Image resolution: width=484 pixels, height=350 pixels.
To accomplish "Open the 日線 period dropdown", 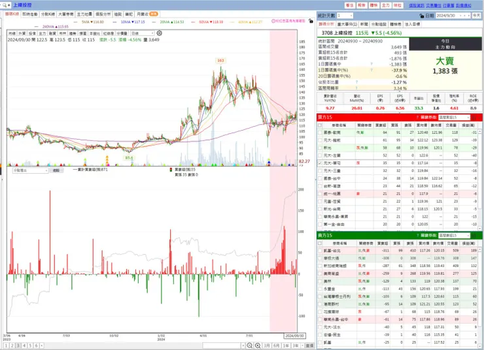I will coord(142,33).
